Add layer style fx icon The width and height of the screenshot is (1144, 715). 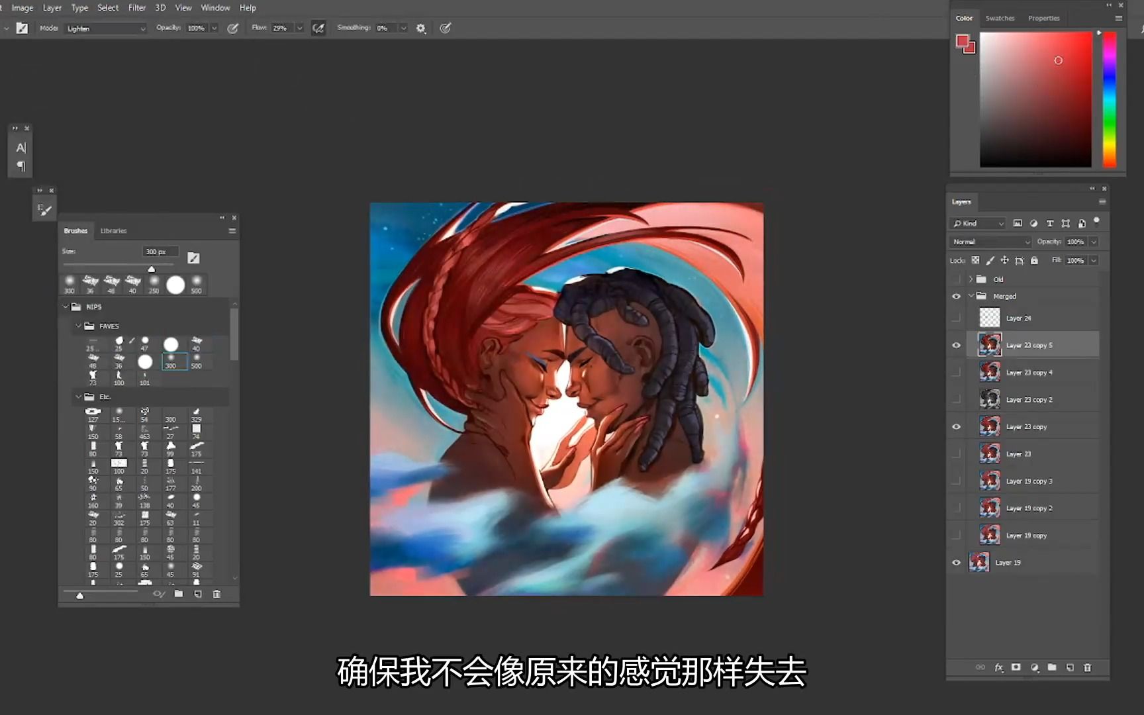pyautogui.click(x=999, y=667)
